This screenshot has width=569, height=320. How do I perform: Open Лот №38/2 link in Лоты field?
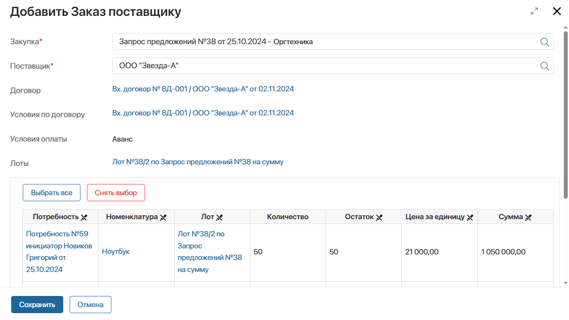tap(198, 162)
